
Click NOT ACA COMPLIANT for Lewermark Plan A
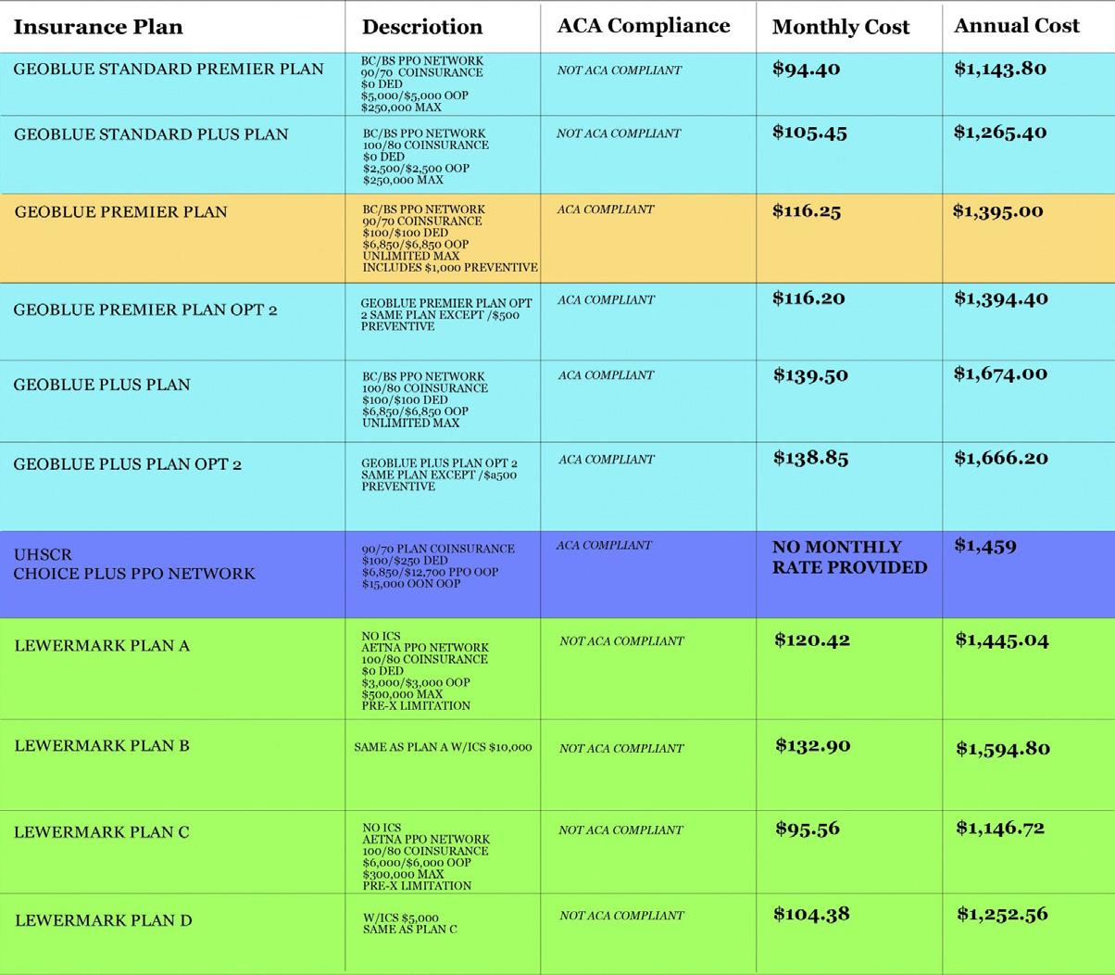tap(621, 641)
